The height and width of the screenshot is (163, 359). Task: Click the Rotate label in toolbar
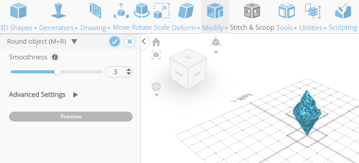[x=142, y=27]
